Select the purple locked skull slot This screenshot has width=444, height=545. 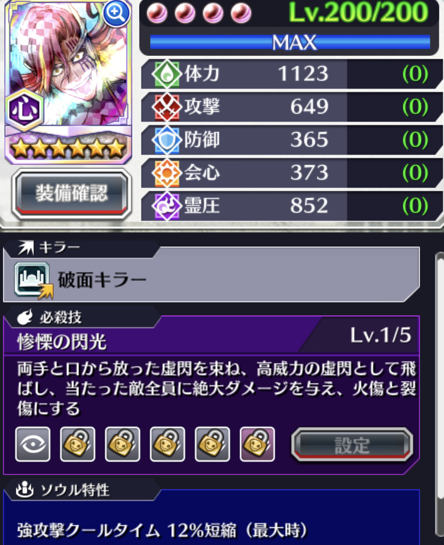[x=257, y=444]
